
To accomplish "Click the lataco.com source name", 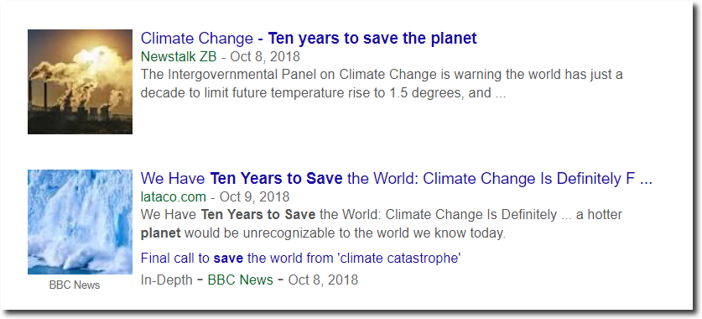I will point(174,196).
